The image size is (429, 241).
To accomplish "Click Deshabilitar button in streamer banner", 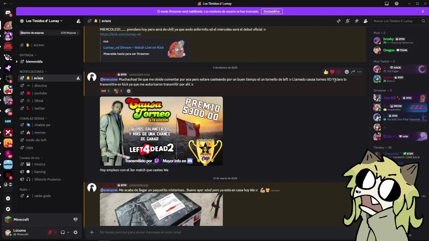I will 271,11.
